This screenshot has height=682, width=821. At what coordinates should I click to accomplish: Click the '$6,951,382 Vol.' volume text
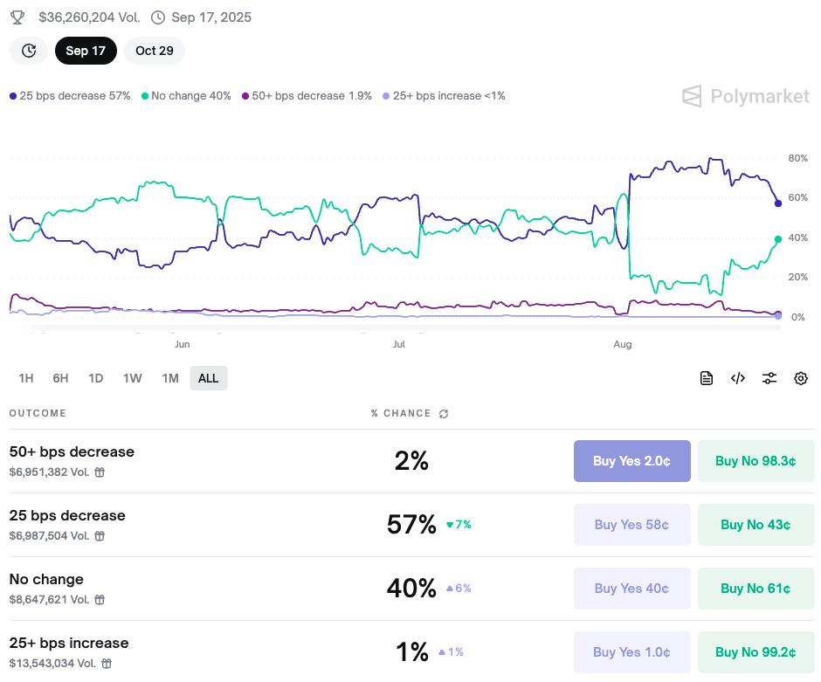point(49,472)
